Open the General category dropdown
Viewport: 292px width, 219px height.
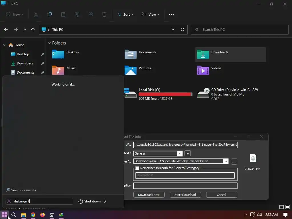pos(180,153)
